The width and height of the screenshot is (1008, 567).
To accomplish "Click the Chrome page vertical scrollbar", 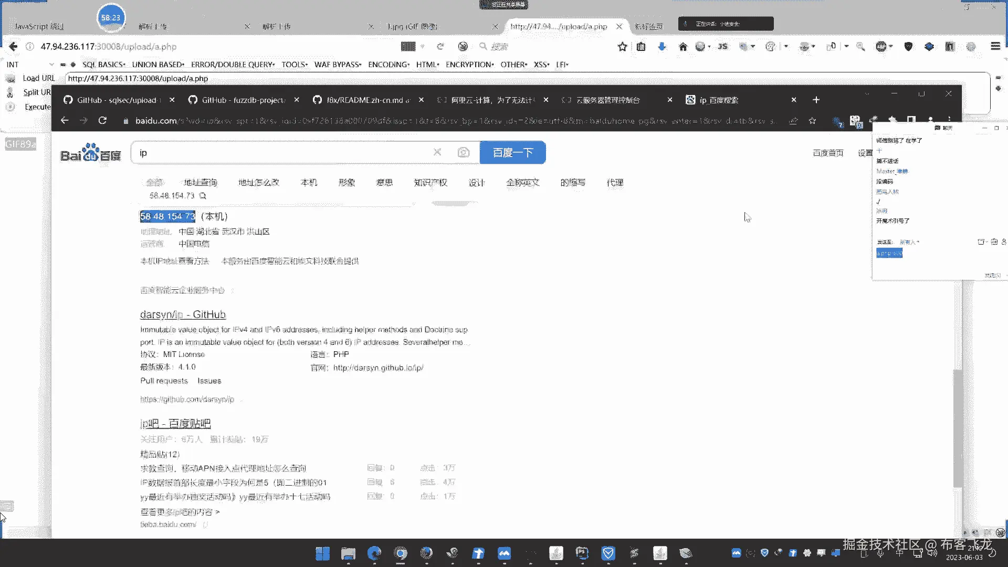I will pos(958,428).
